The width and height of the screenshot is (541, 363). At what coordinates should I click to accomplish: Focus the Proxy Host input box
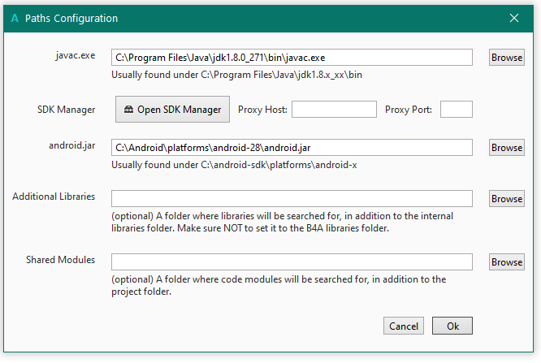pos(334,110)
